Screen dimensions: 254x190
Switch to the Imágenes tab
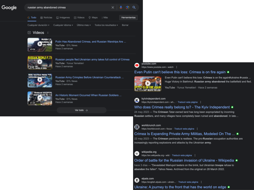63,18
